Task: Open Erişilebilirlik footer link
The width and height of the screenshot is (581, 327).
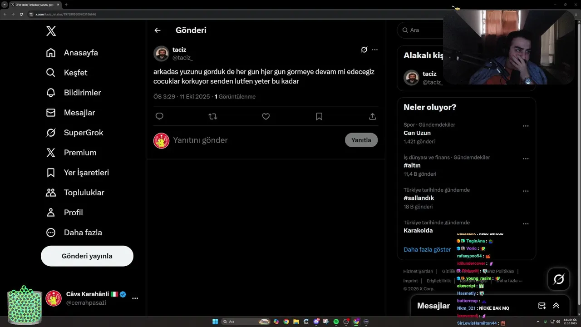Action: (x=438, y=281)
